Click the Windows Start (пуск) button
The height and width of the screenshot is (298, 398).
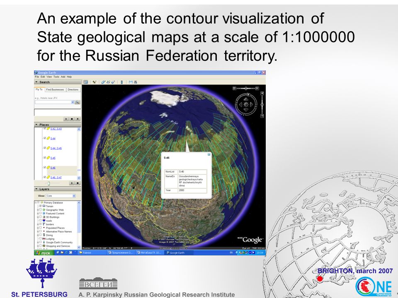click(44, 253)
